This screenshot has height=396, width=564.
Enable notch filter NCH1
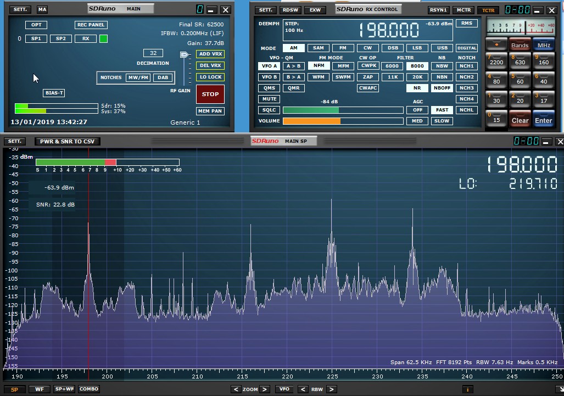tap(467, 66)
